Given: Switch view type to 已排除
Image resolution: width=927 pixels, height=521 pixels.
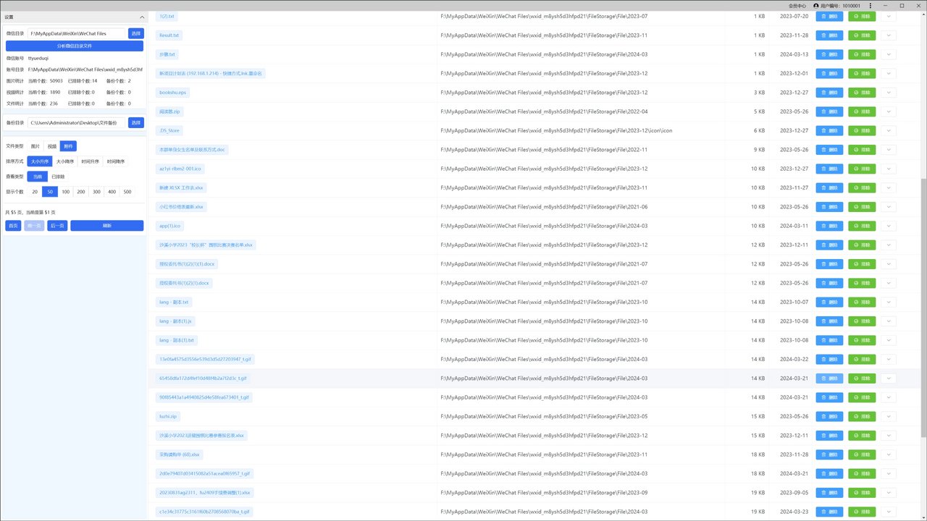Looking at the screenshot, I should tap(58, 177).
